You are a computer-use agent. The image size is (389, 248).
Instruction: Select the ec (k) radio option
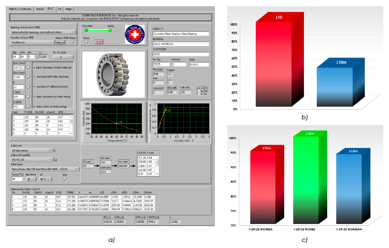point(198,91)
